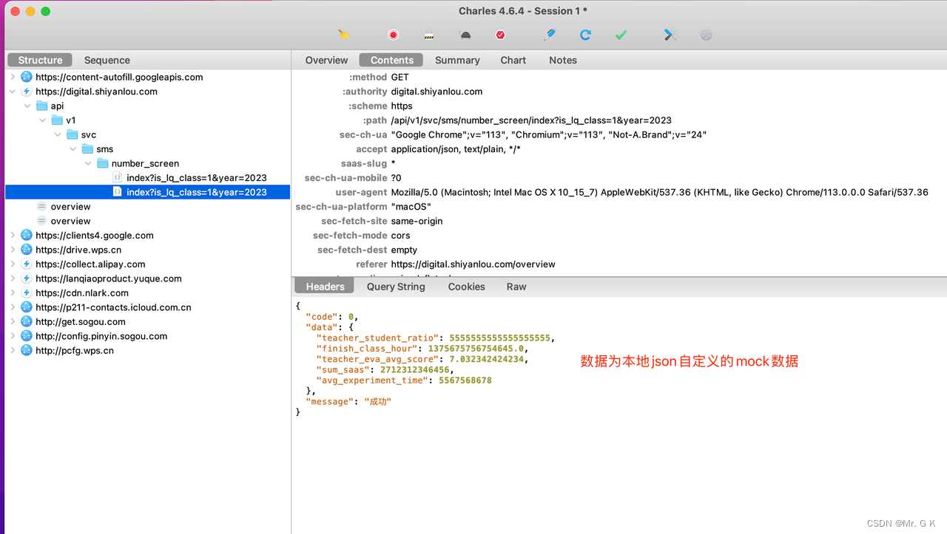947x534 pixels.
Task: Select the Raw tab
Action: [516, 287]
